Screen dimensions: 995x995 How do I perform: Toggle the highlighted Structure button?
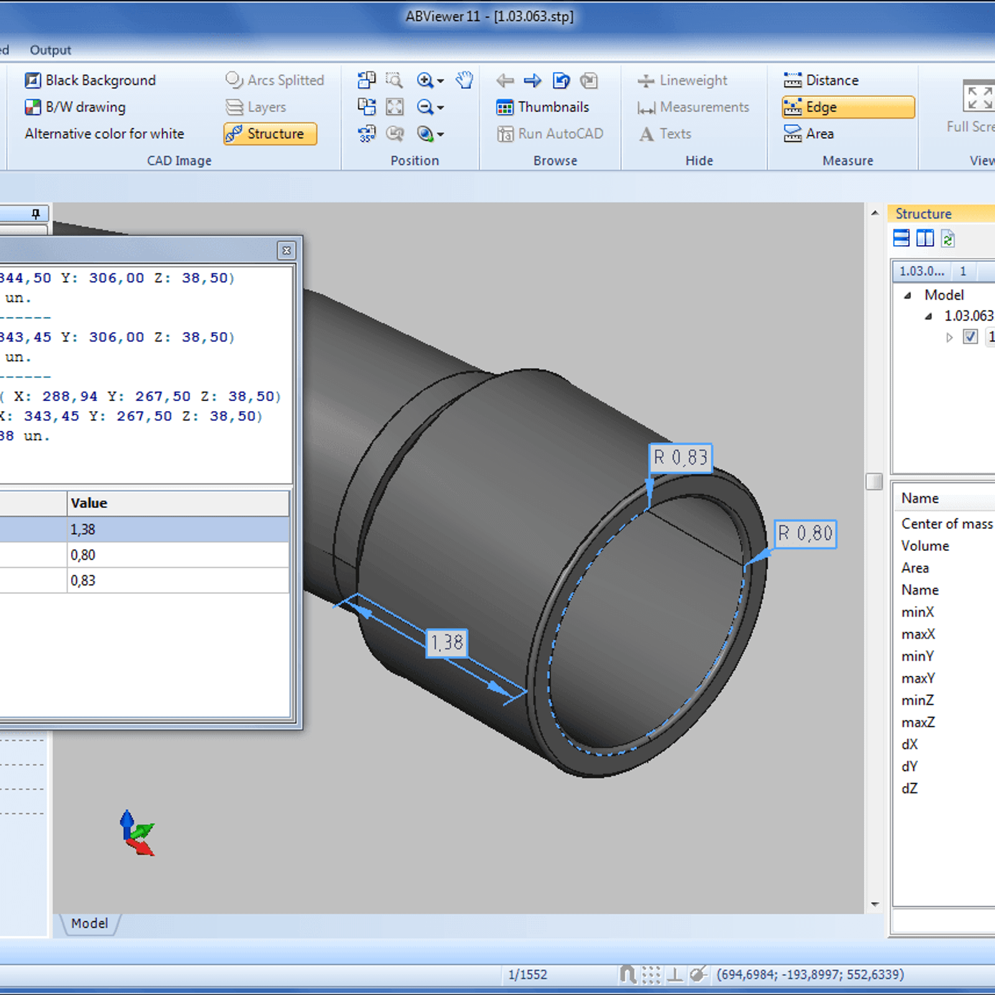point(270,134)
